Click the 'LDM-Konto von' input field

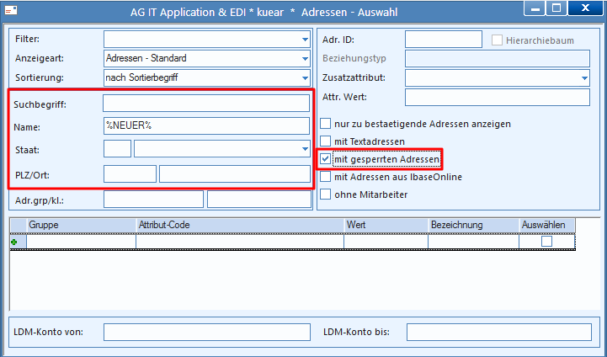pyautogui.click(x=207, y=333)
